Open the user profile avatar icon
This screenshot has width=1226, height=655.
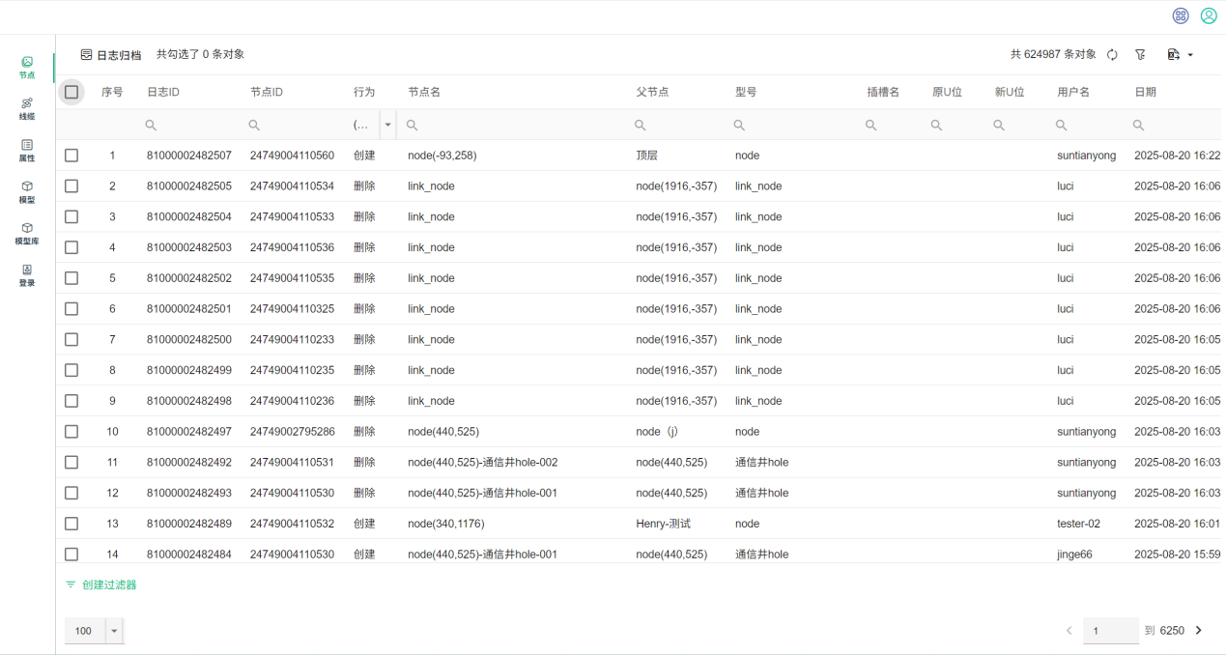1209,15
